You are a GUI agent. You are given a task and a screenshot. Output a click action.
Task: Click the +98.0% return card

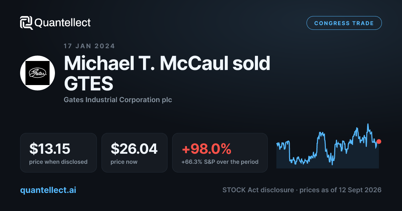pyautogui.click(x=220, y=153)
